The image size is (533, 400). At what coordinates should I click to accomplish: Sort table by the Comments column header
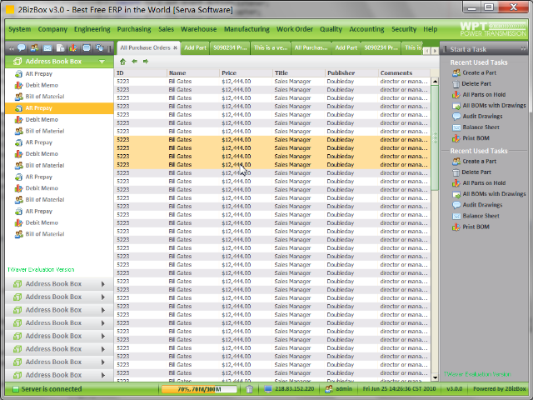tap(405, 72)
